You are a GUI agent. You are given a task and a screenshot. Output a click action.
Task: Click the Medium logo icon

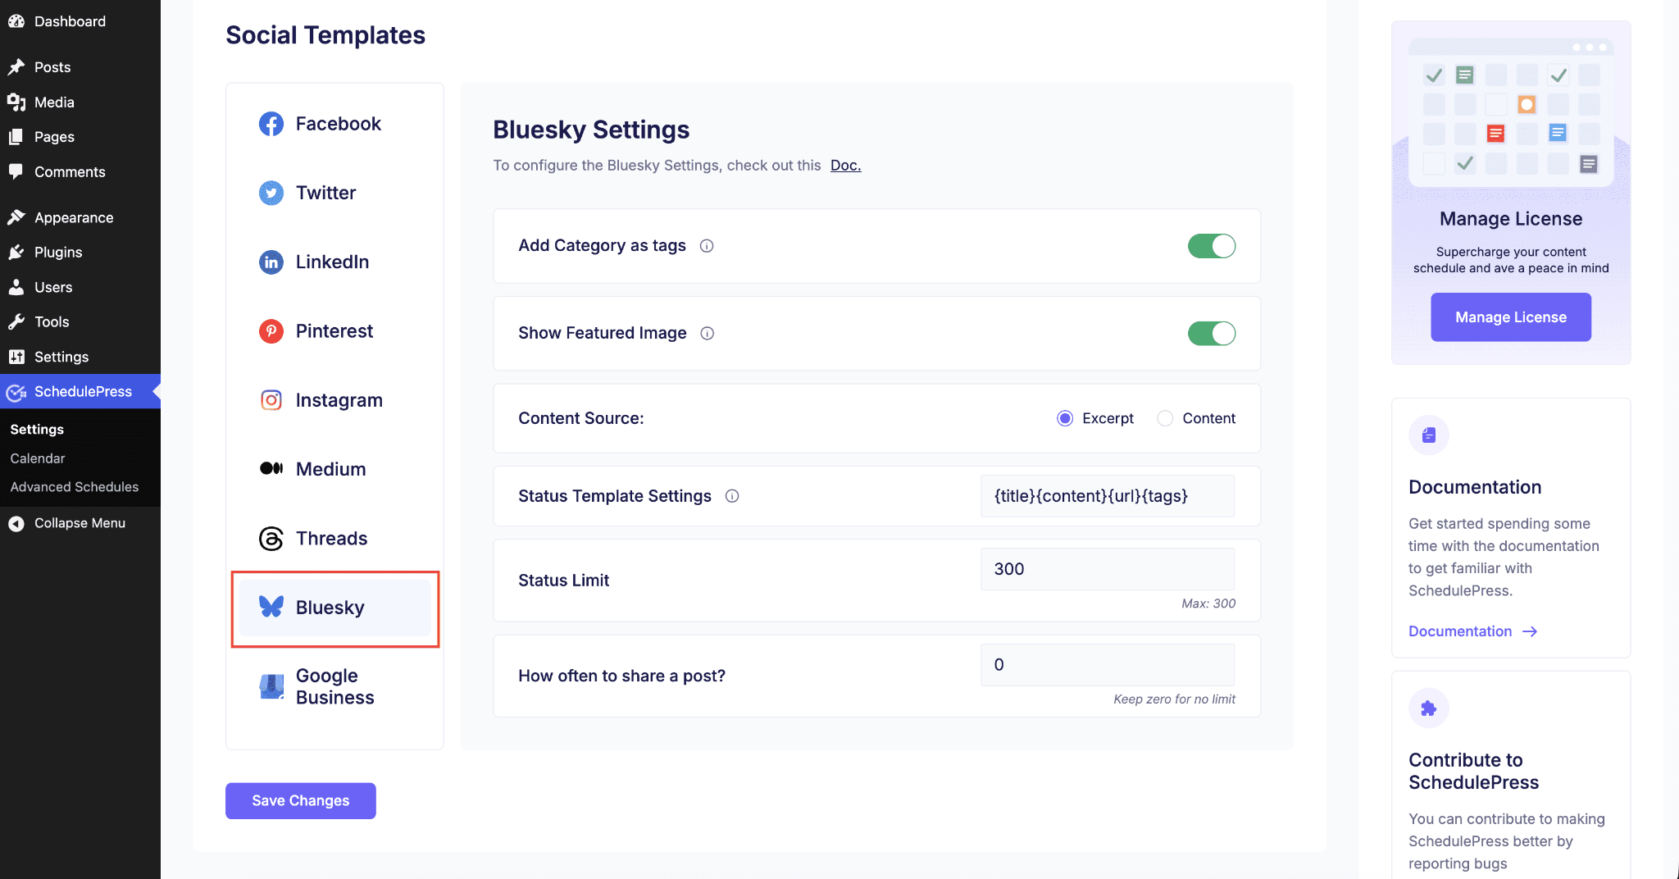(271, 469)
